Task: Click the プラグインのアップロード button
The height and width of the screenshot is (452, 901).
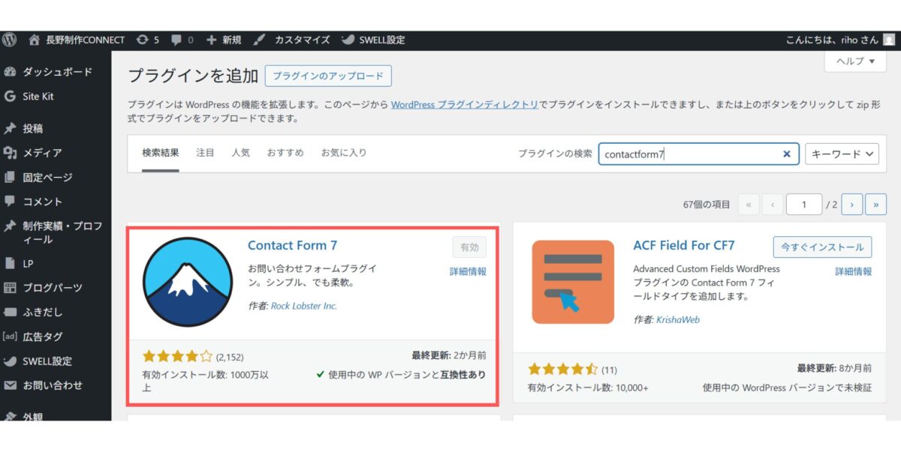Action: [x=328, y=76]
